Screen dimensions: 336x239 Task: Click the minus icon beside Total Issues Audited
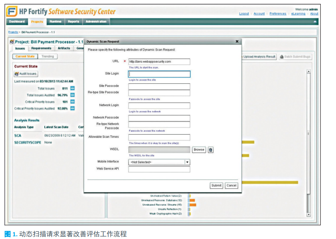click(72, 95)
